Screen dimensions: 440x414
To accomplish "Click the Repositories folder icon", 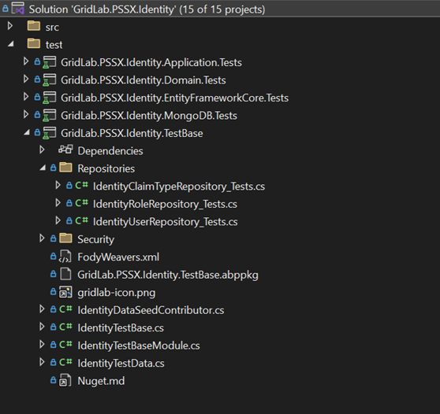I will click(66, 168).
